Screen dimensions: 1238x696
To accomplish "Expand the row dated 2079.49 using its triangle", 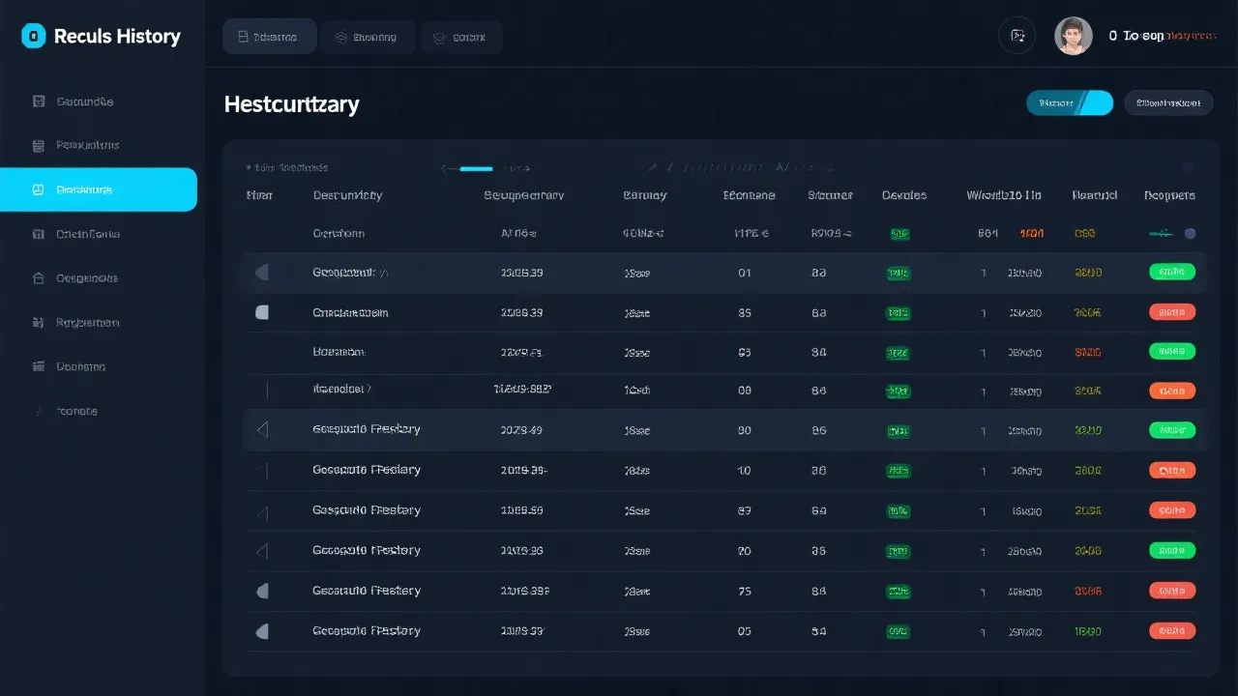I will click(x=262, y=430).
